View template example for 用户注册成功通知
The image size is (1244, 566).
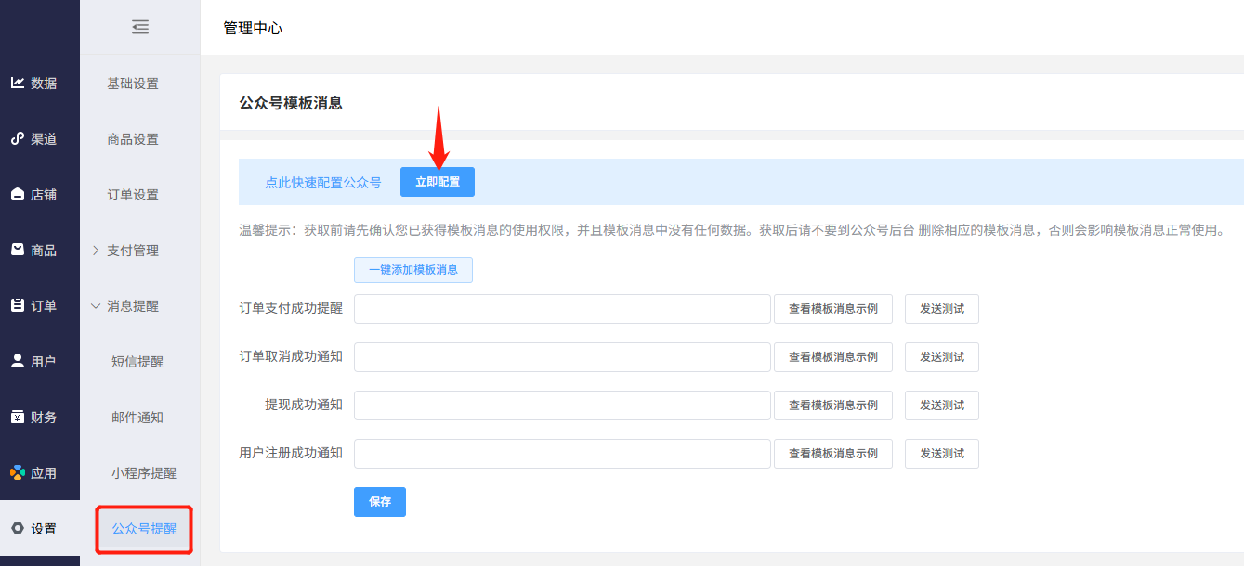tap(833, 454)
